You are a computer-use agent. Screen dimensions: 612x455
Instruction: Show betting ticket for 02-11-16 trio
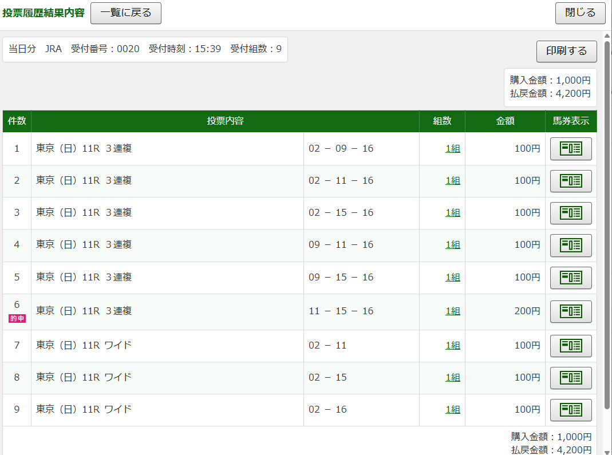coord(571,181)
